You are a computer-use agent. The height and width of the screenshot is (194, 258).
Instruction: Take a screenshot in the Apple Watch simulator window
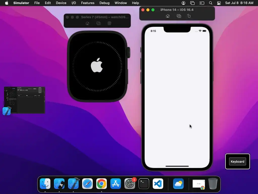tap(99, 23)
